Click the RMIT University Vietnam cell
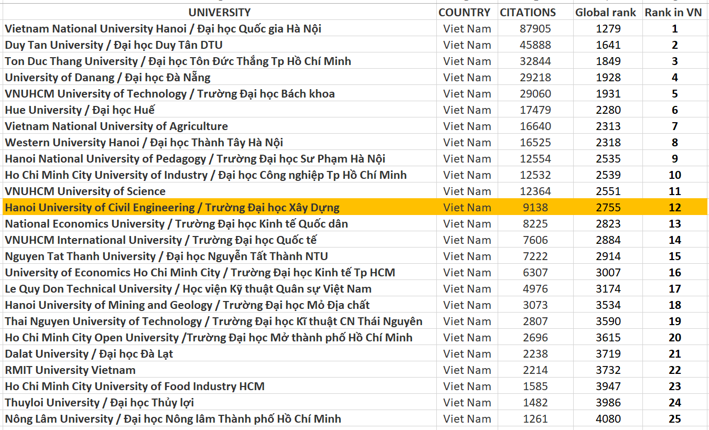709x430 pixels. point(219,370)
